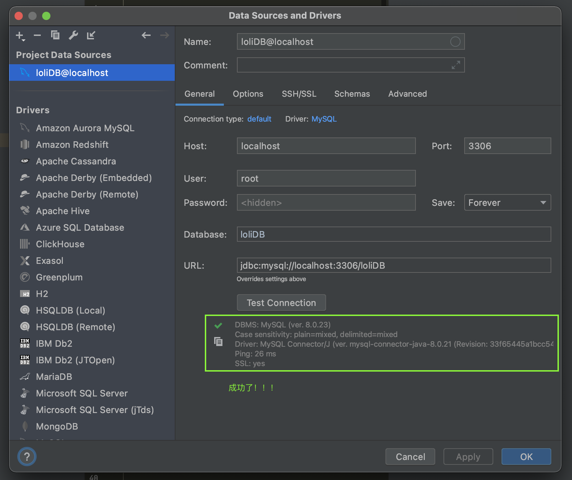Open the MySQL driver link

(x=324, y=119)
